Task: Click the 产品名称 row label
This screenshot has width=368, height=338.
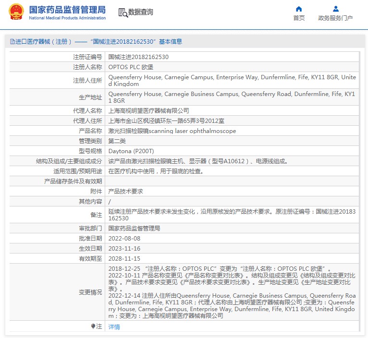Action: [90, 131]
